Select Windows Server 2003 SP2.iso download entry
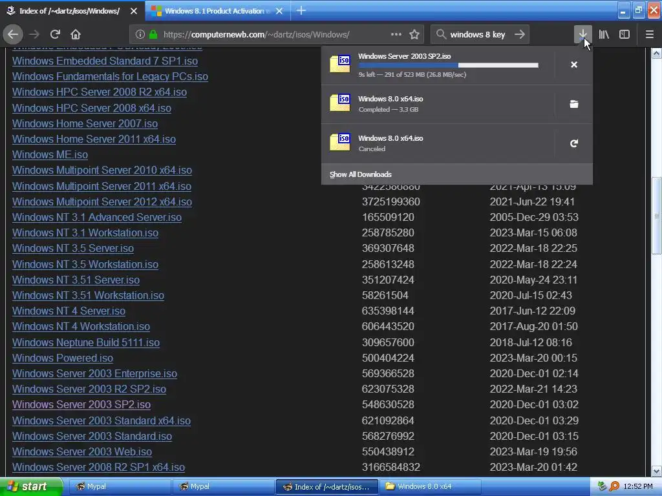The height and width of the screenshot is (496, 662). click(x=438, y=65)
